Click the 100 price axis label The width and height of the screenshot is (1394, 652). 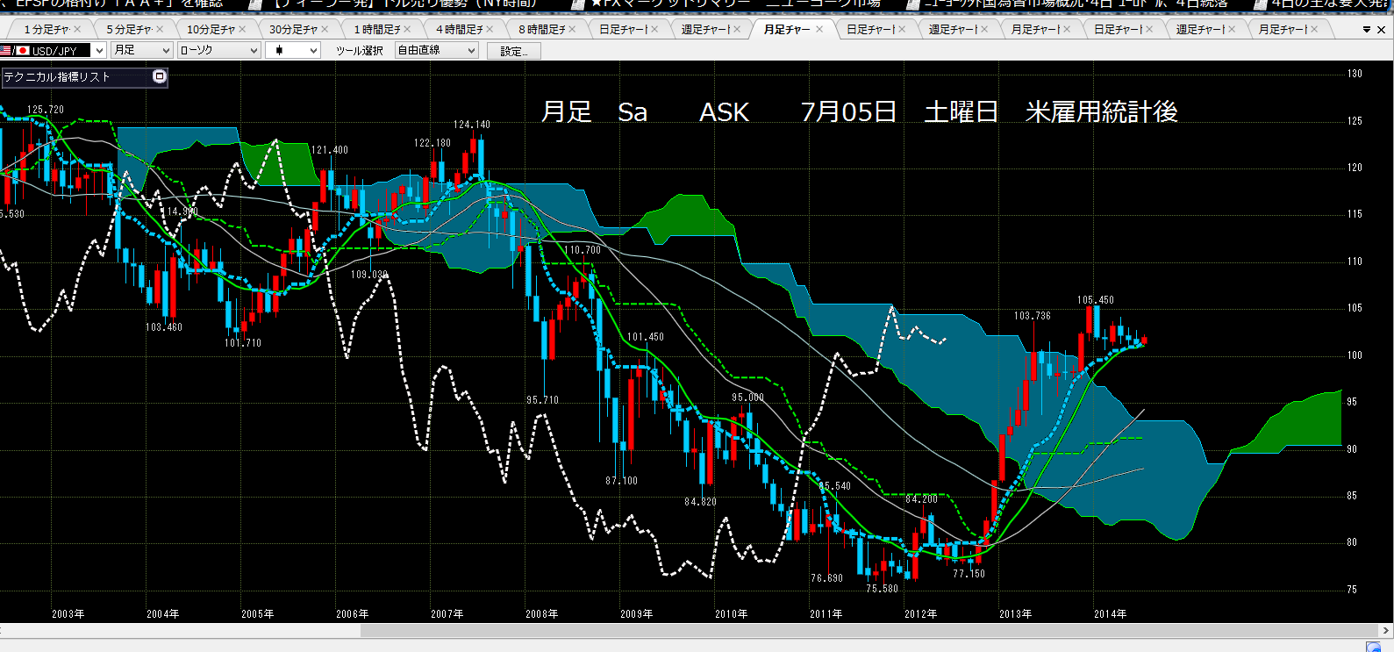click(1355, 355)
